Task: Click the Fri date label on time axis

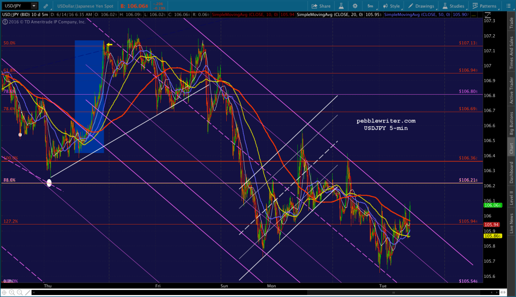Action: click(x=158, y=286)
